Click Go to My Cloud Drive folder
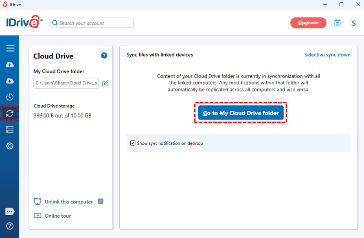 pos(241,113)
